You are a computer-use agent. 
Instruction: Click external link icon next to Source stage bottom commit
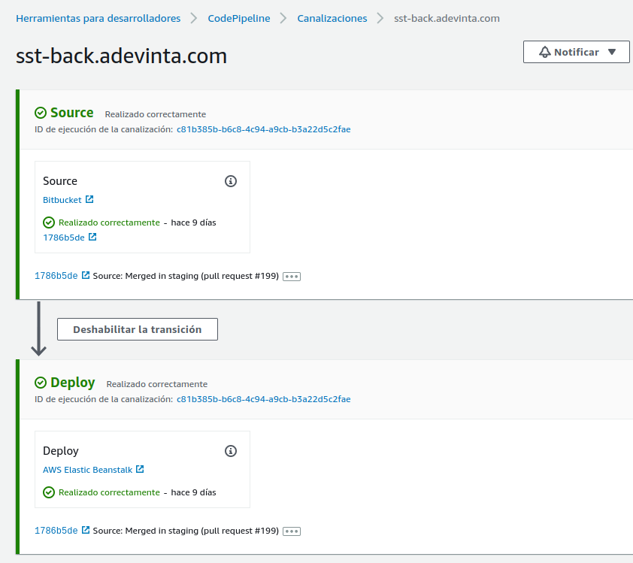86,276
